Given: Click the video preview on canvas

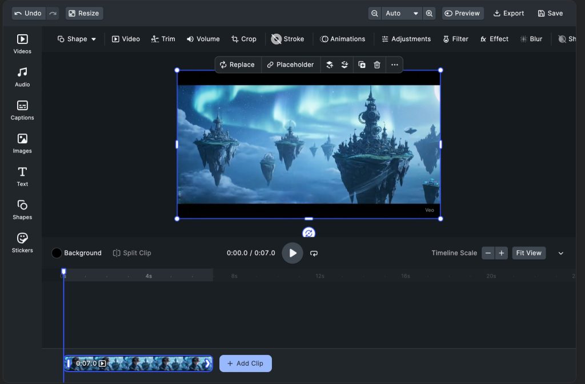Looking at the screenshot, I should pos(308,144).
